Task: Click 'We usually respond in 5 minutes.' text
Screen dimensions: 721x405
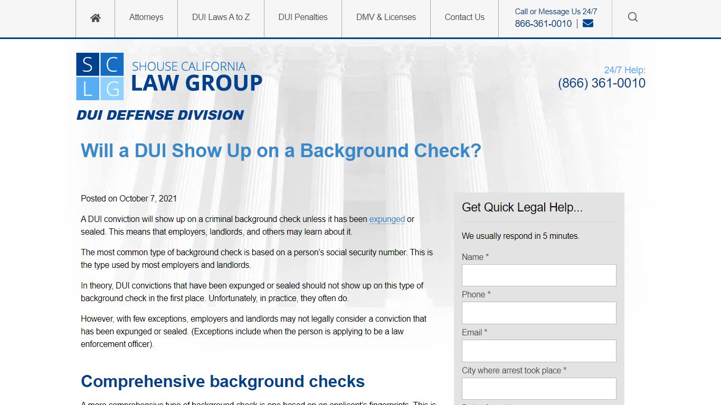Action: (520, 236)
